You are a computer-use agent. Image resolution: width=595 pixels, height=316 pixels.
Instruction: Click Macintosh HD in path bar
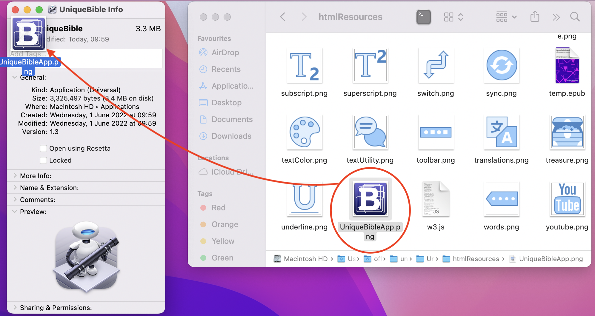click(x=301, y=259)
